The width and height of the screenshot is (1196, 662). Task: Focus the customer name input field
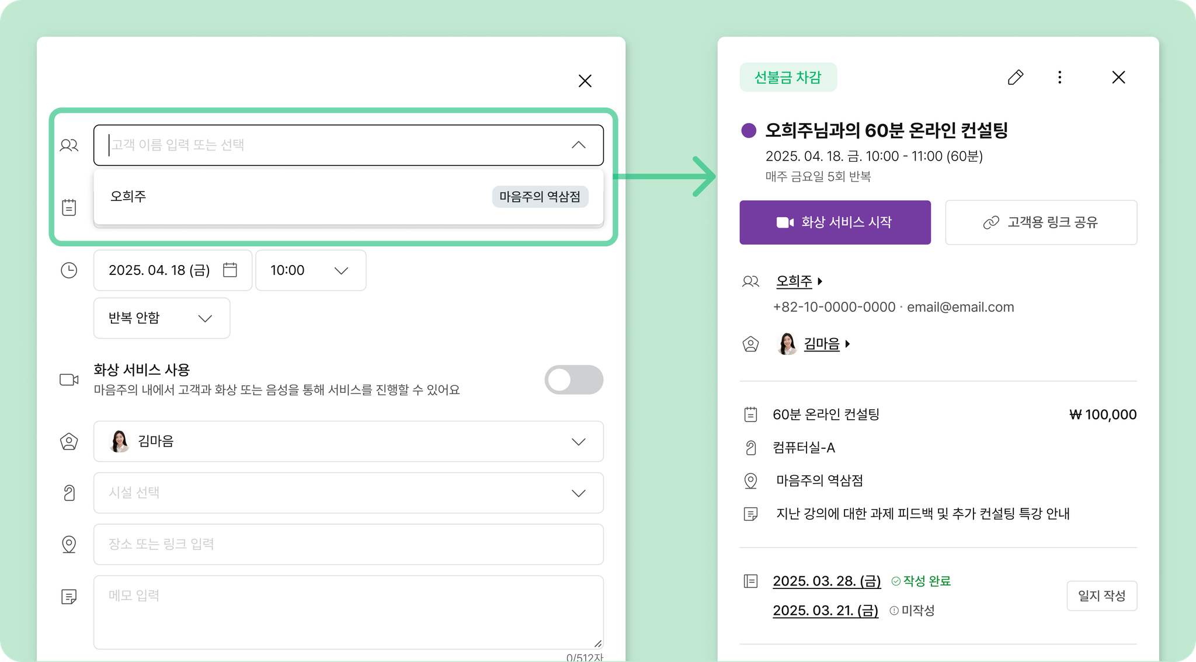(349, 145)
